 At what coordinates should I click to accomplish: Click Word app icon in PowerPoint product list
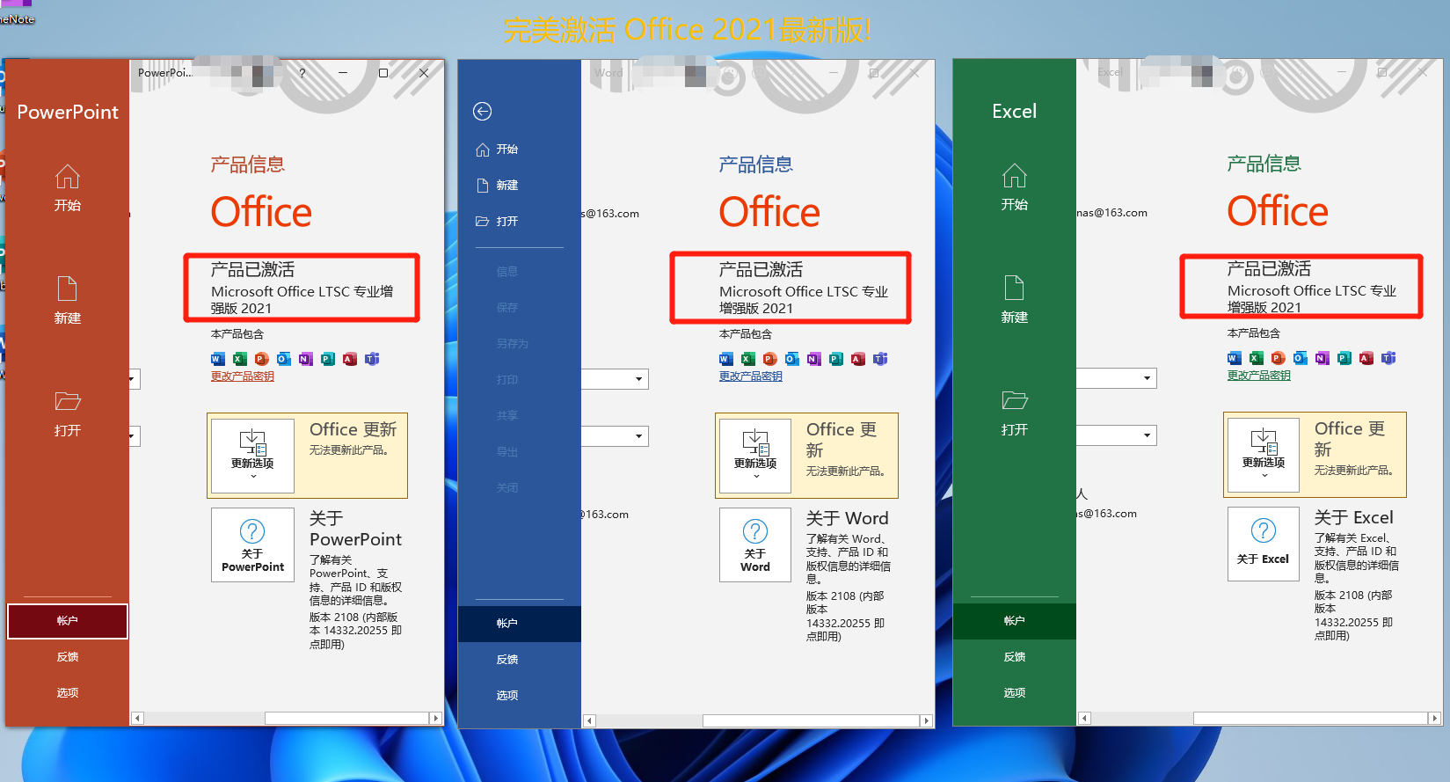click(218, 359)
